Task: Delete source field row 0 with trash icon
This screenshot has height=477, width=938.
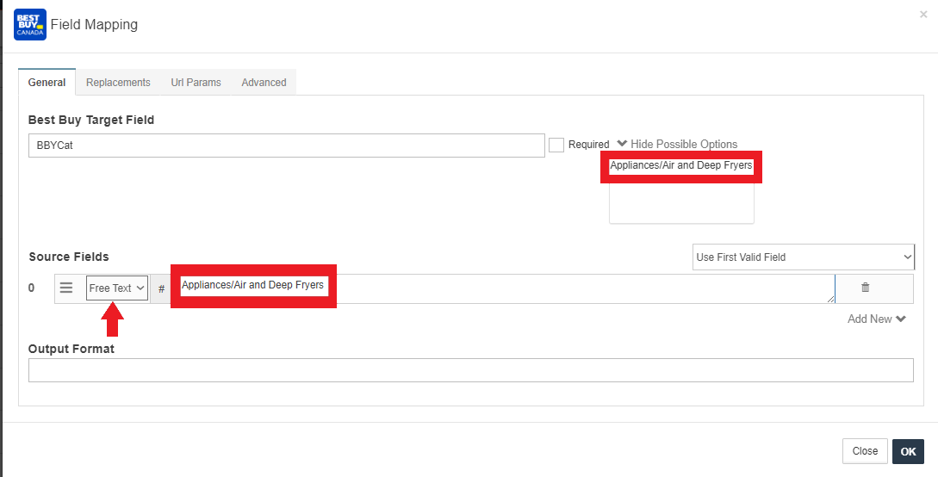Action: pyautogui.click(x=865, y=288)
